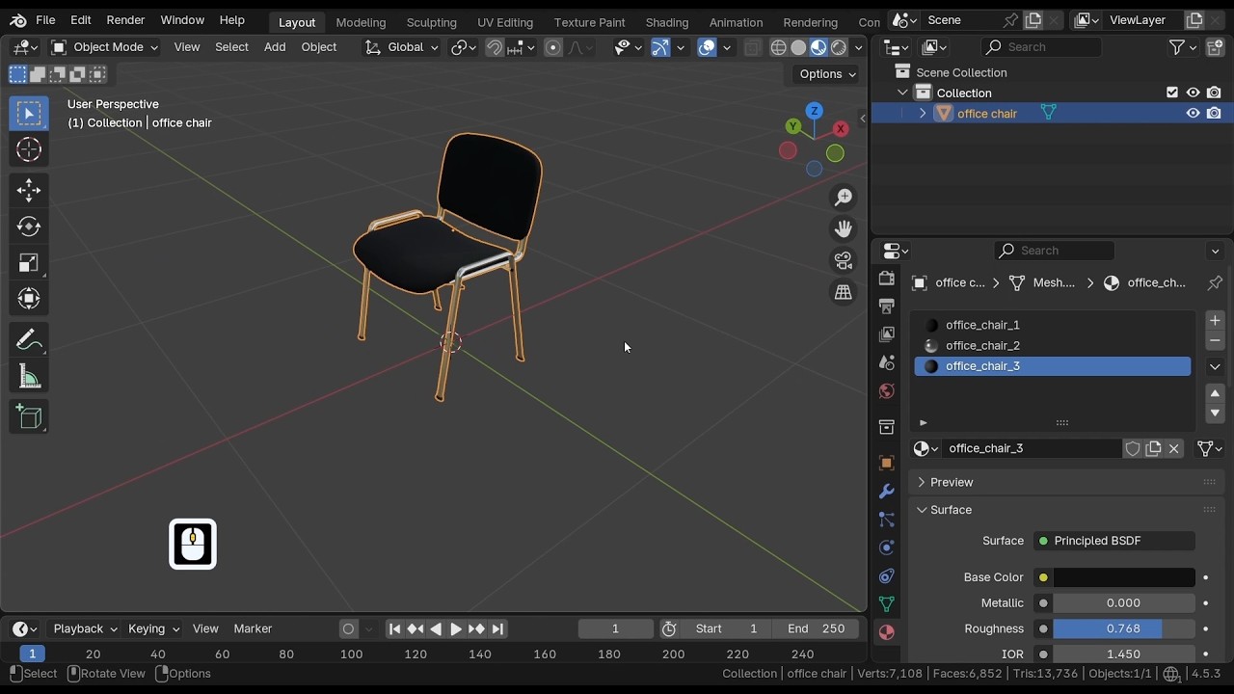This screenshot has width=1234, height=694.
Task: Toggle viewport overlays button
Action: [x=707, y=47]
